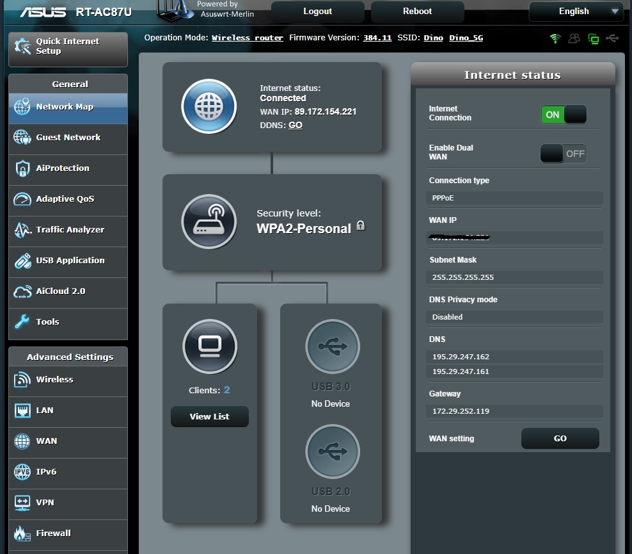This screenshot has width=632, height=554.
Task: Enable the Dual WAN toggle
Action: click(x=563, y=154)
